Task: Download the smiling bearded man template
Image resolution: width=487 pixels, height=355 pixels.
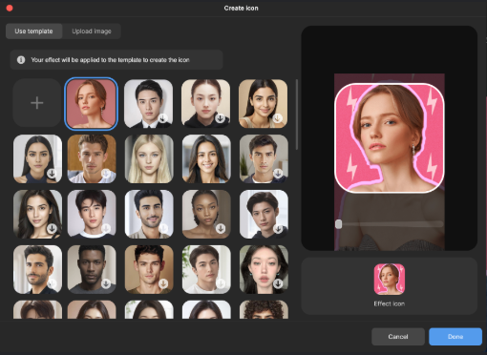Action: [163, 228]
